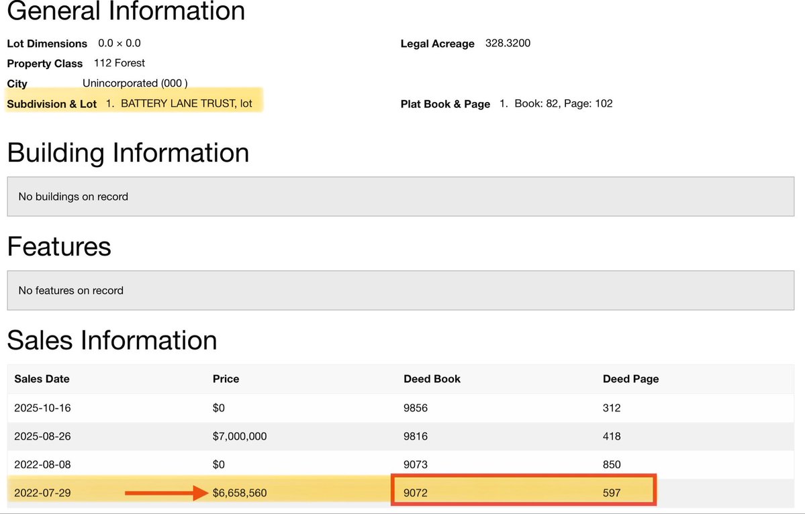The image size is (805, 514).
Task: Select the $6,658,560 price
Action: [240, 493]
